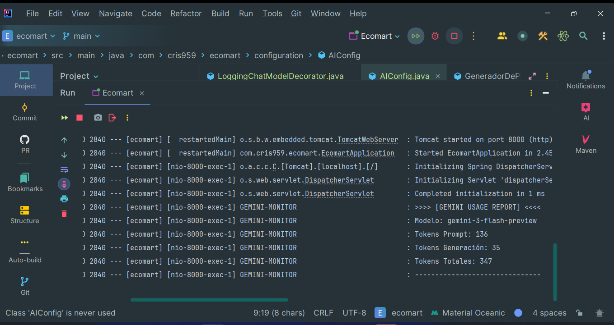Viewport: 614px width, 325px height.
Task: Minimize the Run tool window with the dash button
Action: (x=546, y=93)
